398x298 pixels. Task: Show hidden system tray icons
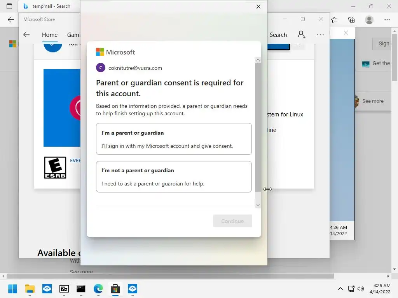340,289
